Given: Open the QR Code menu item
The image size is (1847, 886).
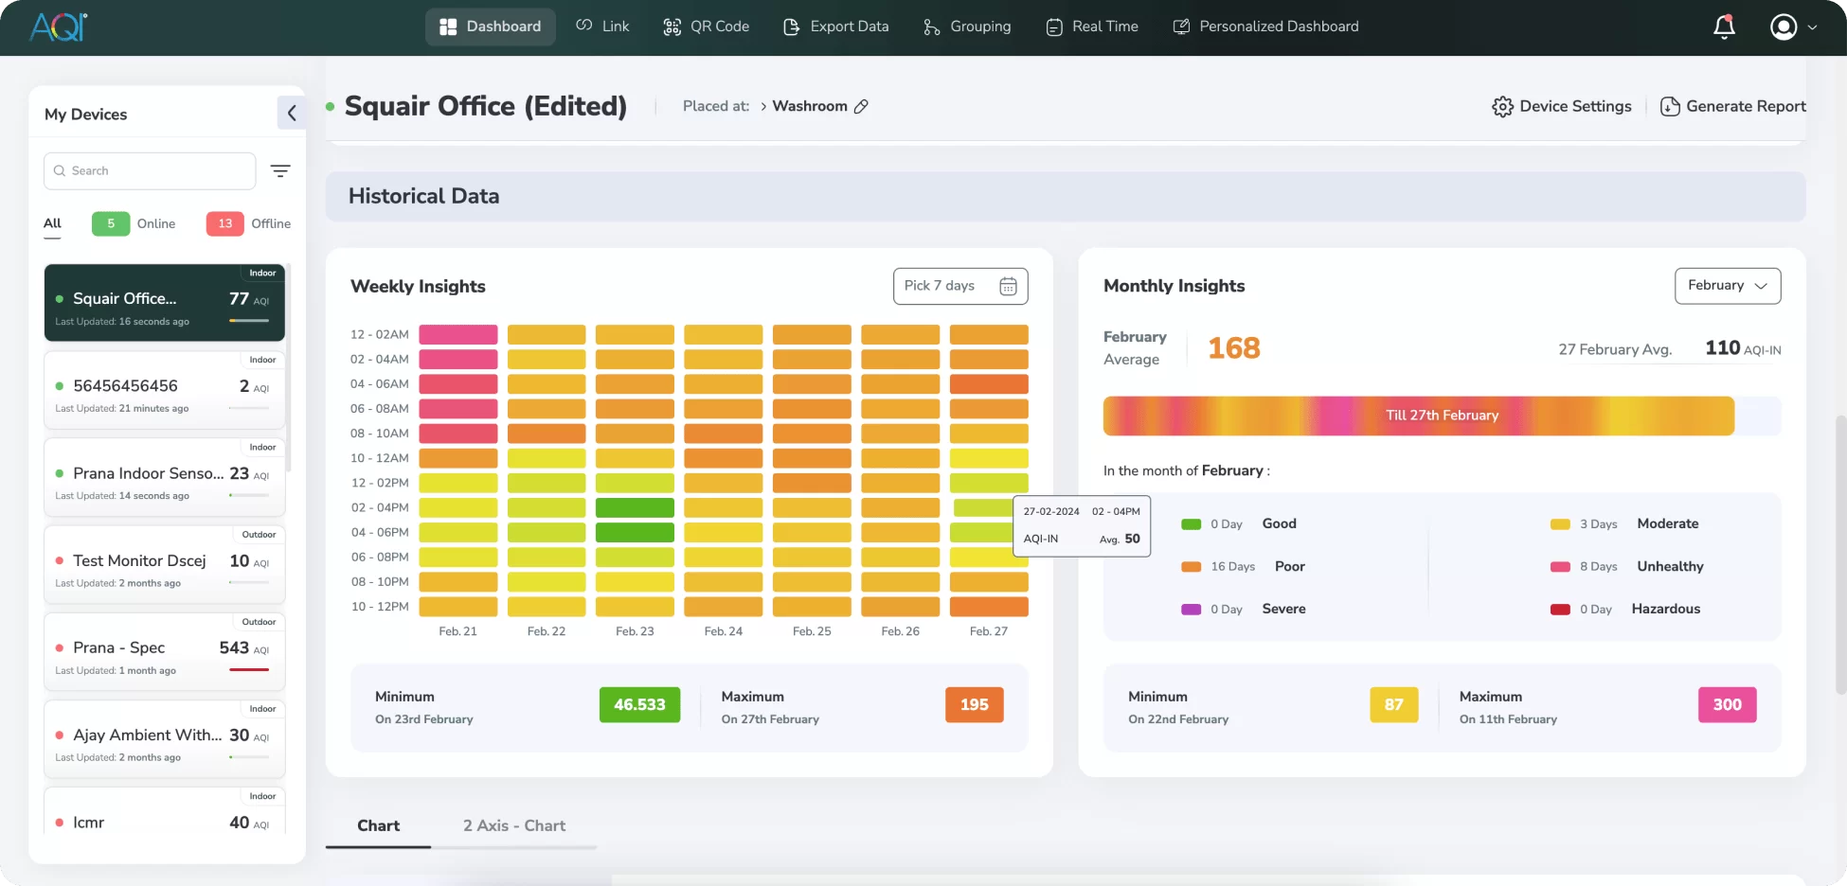Looking at the screenshot, I should [706, 27].
